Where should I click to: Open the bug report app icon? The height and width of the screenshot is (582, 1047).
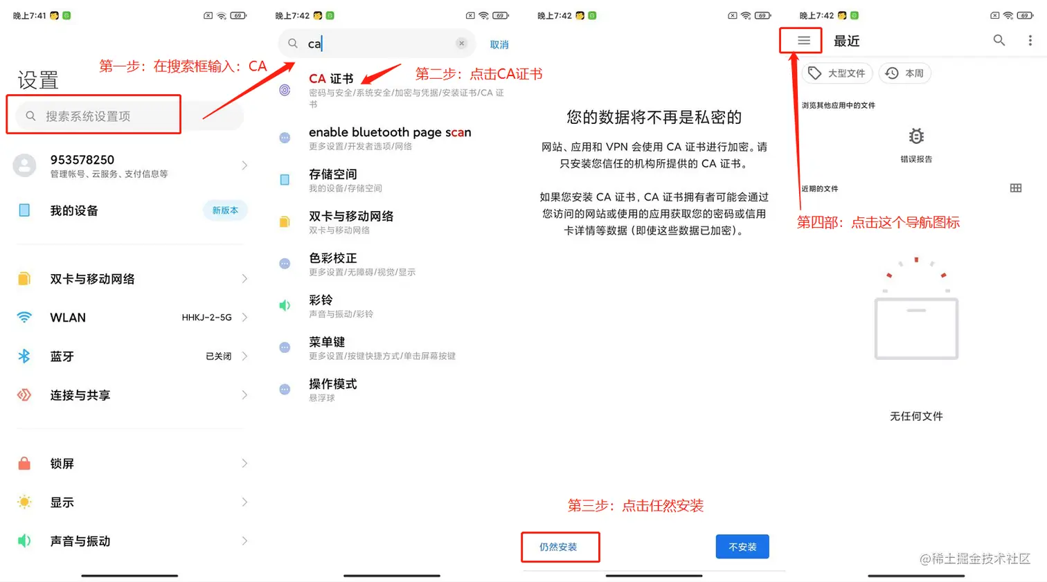916,136
